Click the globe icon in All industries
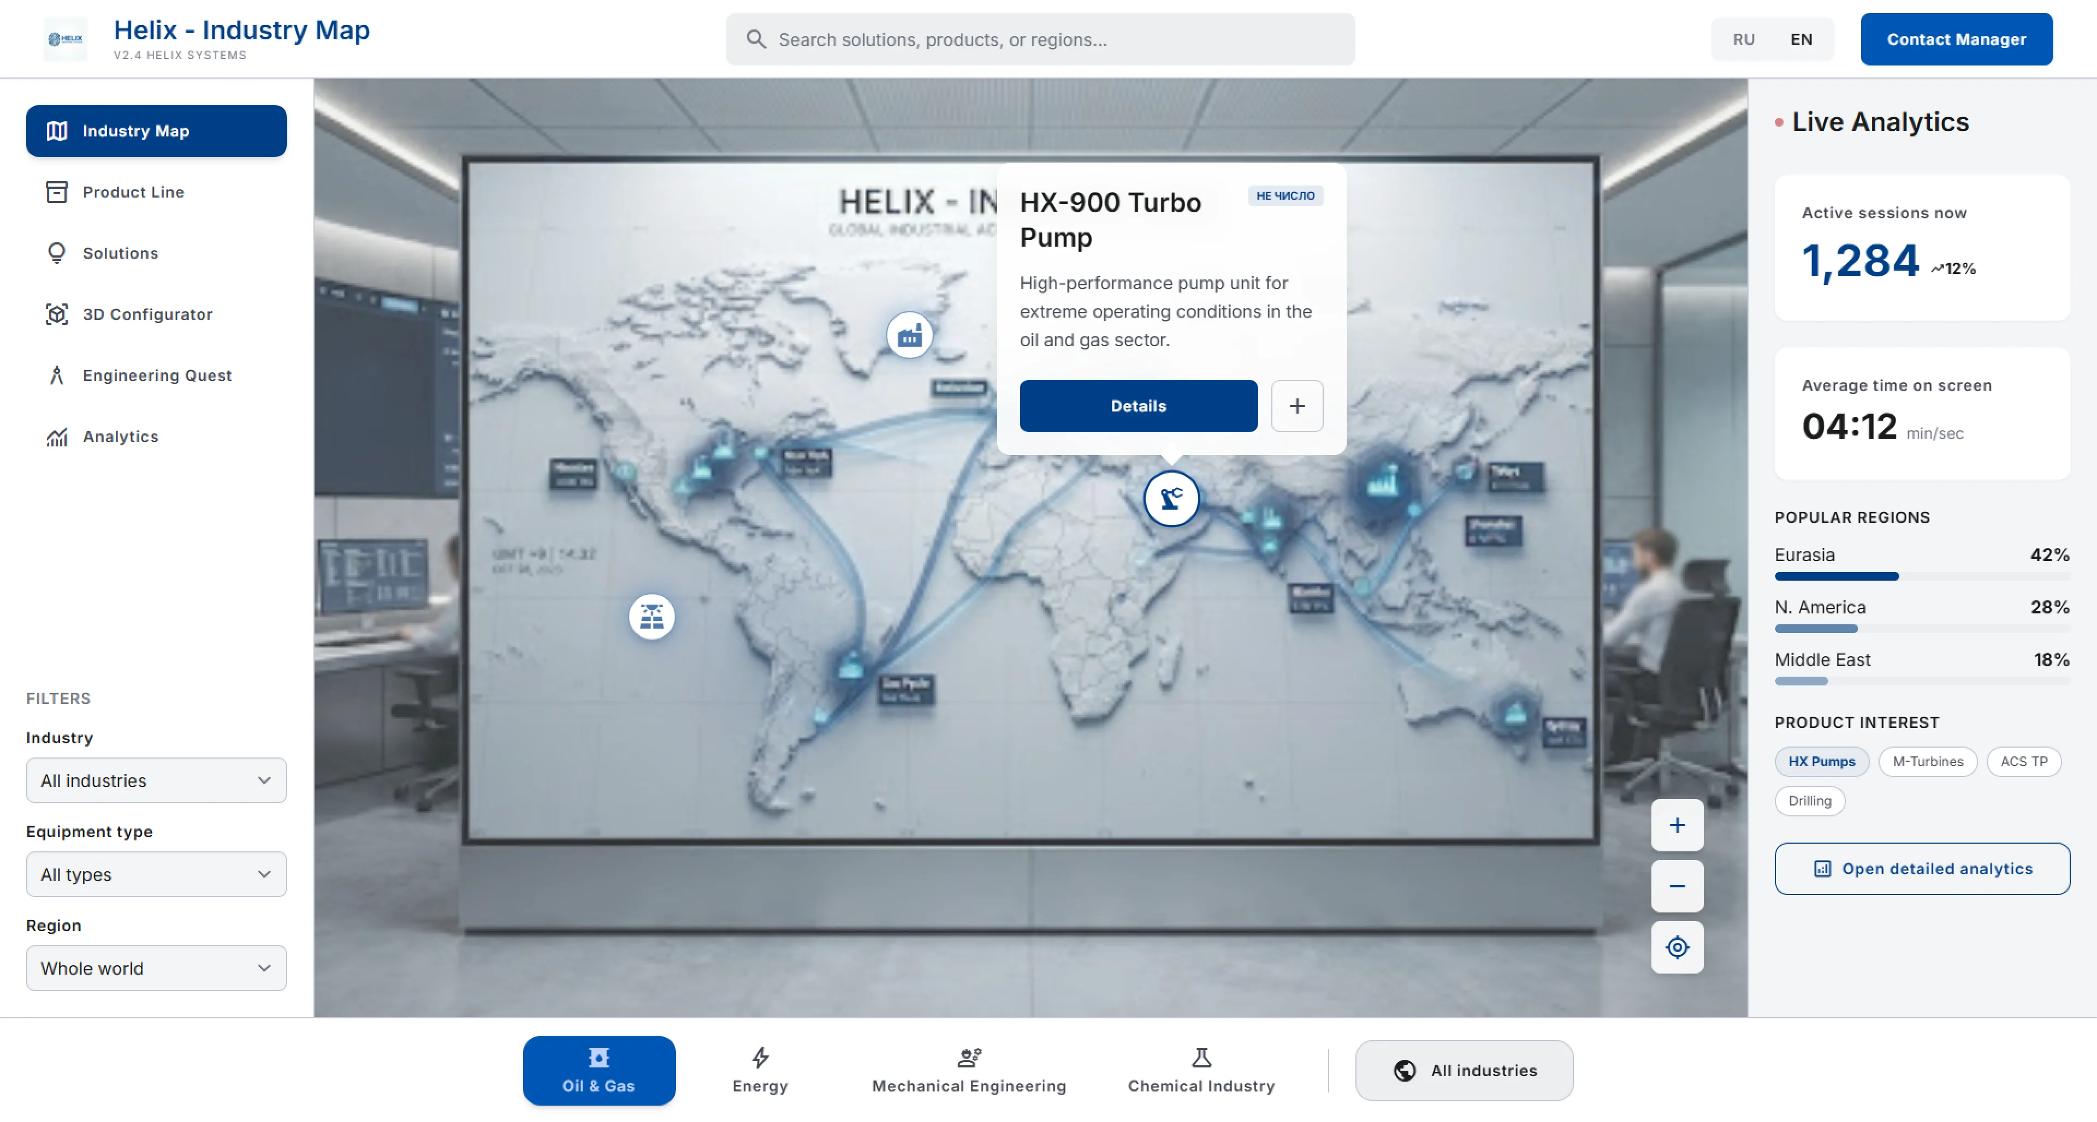 [1404, 1071]
